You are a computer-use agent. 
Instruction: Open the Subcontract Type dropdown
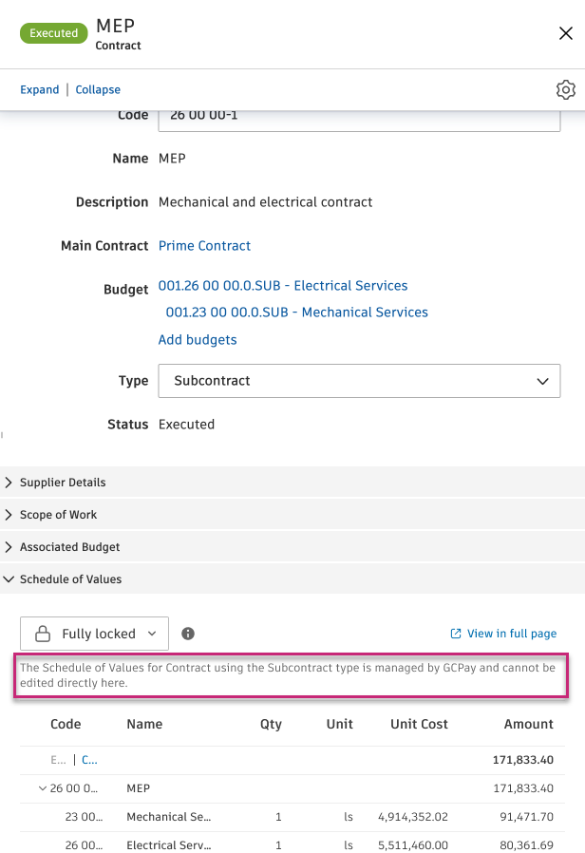point(541,380)
